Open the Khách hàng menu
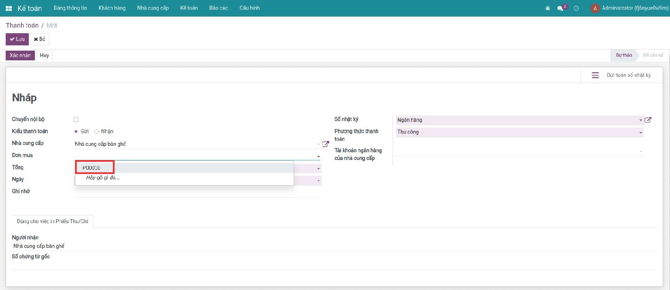 [x=112, y=8]
